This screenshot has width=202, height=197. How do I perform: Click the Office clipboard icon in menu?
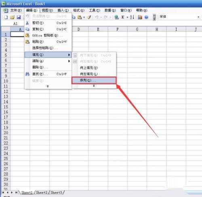(x=27, y=35)
